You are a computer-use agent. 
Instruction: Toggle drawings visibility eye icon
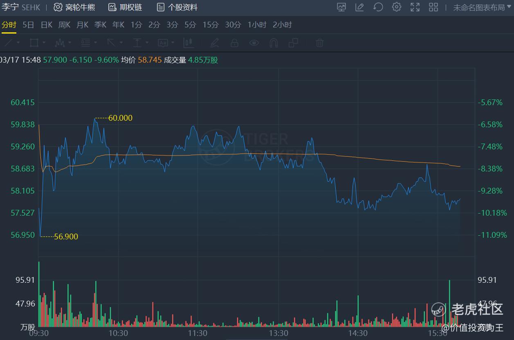coord(254,43)
